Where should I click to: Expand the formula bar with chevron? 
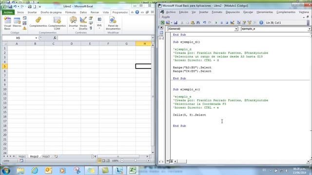click(x=153, y=38)
